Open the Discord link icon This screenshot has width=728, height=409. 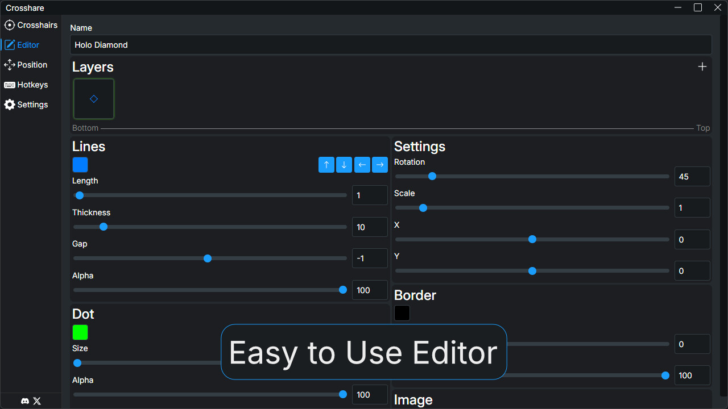[x=25, y=401]
